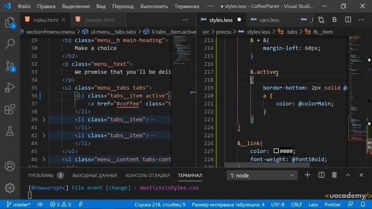Open the #000 color swatch picker
Image resolution: width=372 pixels, height=209 pixels.
(276, 151)
